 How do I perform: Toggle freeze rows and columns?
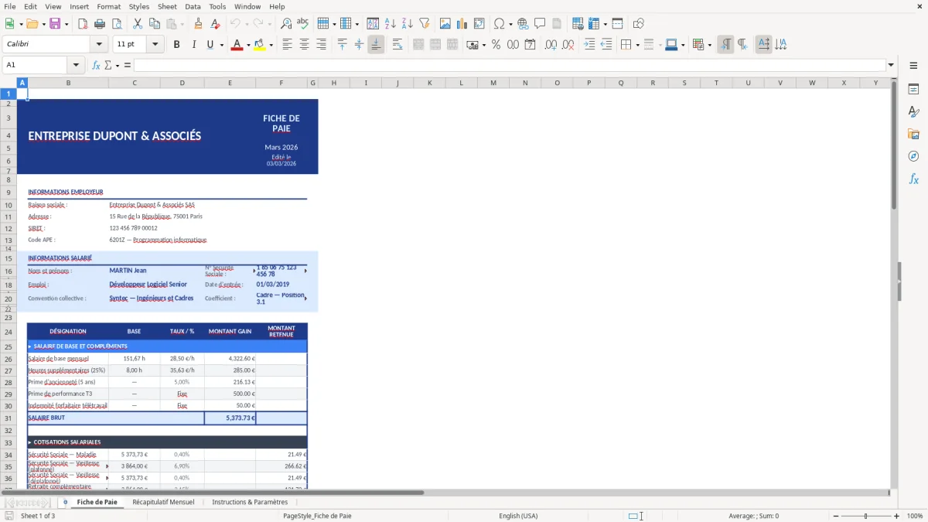[617, 23]
